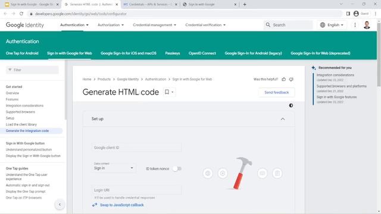
Task: Click the globe language icon
Action: (x=323, y=25)
